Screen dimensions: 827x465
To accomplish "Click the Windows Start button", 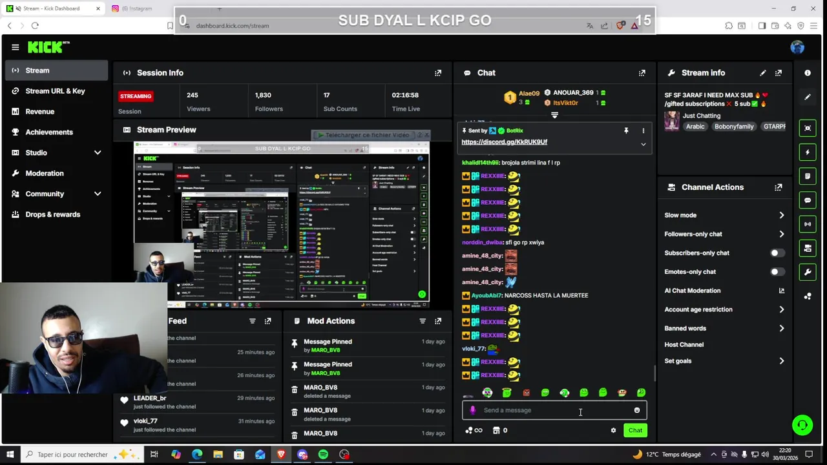I will (x=10, y=455).
